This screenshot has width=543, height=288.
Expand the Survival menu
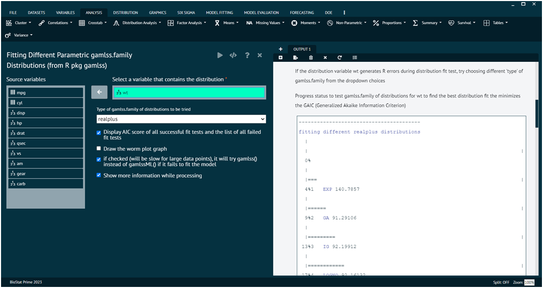tap(462, 23)
